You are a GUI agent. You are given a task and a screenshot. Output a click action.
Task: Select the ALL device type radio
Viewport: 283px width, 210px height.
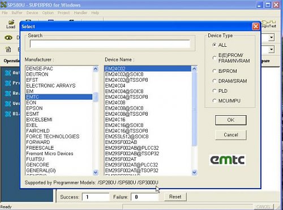pyautogui.click(x=215, y=45)
